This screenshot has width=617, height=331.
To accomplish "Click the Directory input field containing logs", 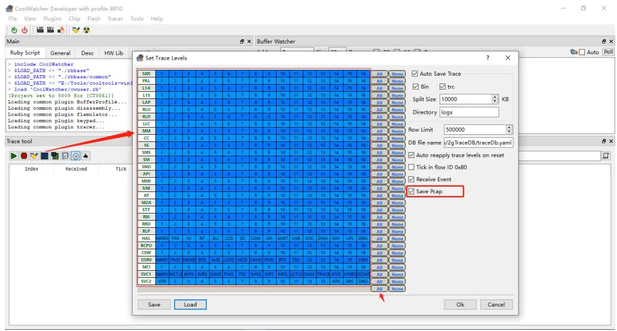I will (x=469, y=113).
